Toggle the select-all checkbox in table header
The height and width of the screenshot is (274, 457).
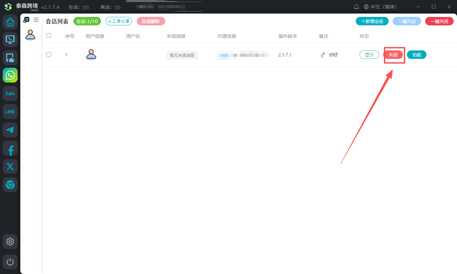[x=49, y=36]
